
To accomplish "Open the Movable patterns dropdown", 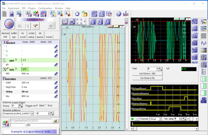I will (x=32, y=114).
